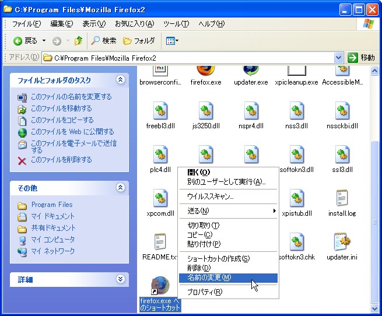Click このファイルの名前を変更する link
Viewport: 382px width, 316px height.
tap(71, 97)
